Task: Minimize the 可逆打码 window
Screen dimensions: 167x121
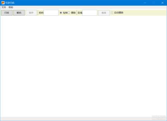Action: (145, 3)
